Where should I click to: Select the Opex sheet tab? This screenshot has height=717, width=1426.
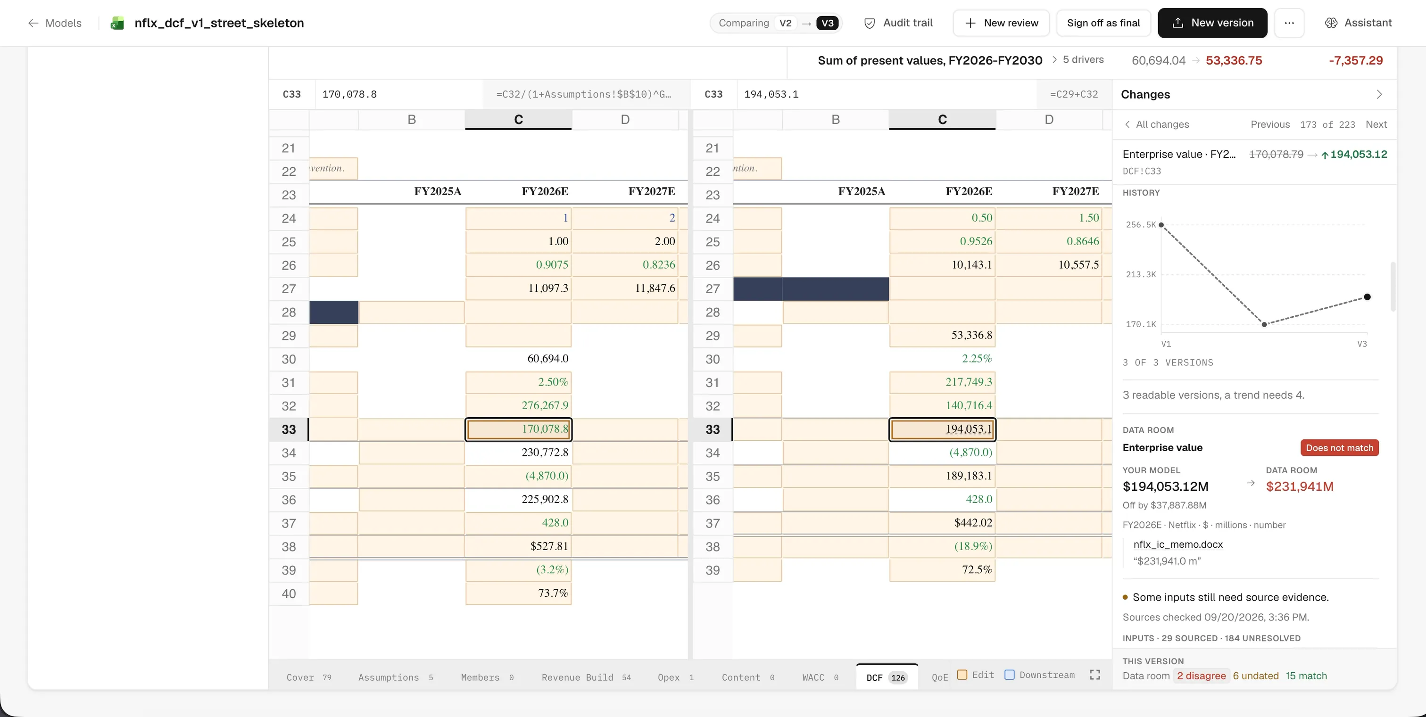pyautogui.click(x=675, y=677)
